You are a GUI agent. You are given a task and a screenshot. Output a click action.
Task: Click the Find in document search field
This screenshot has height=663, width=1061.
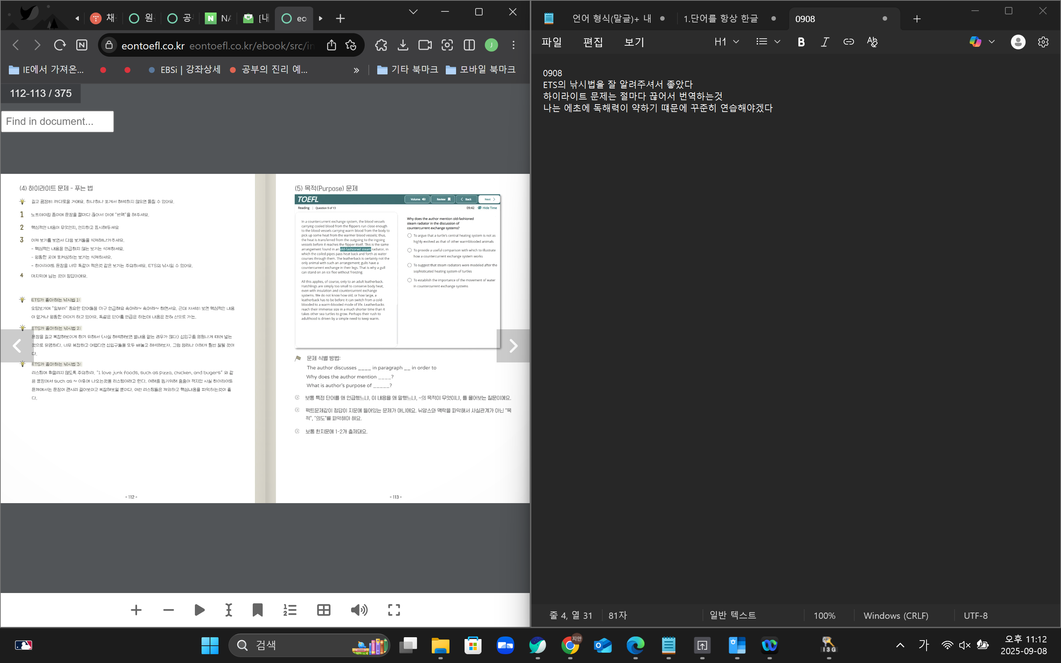pyautogui.click(x=57, y=122)
